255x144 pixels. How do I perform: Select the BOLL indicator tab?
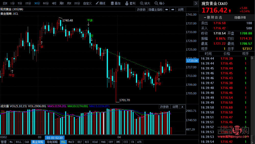pos(19,142)
